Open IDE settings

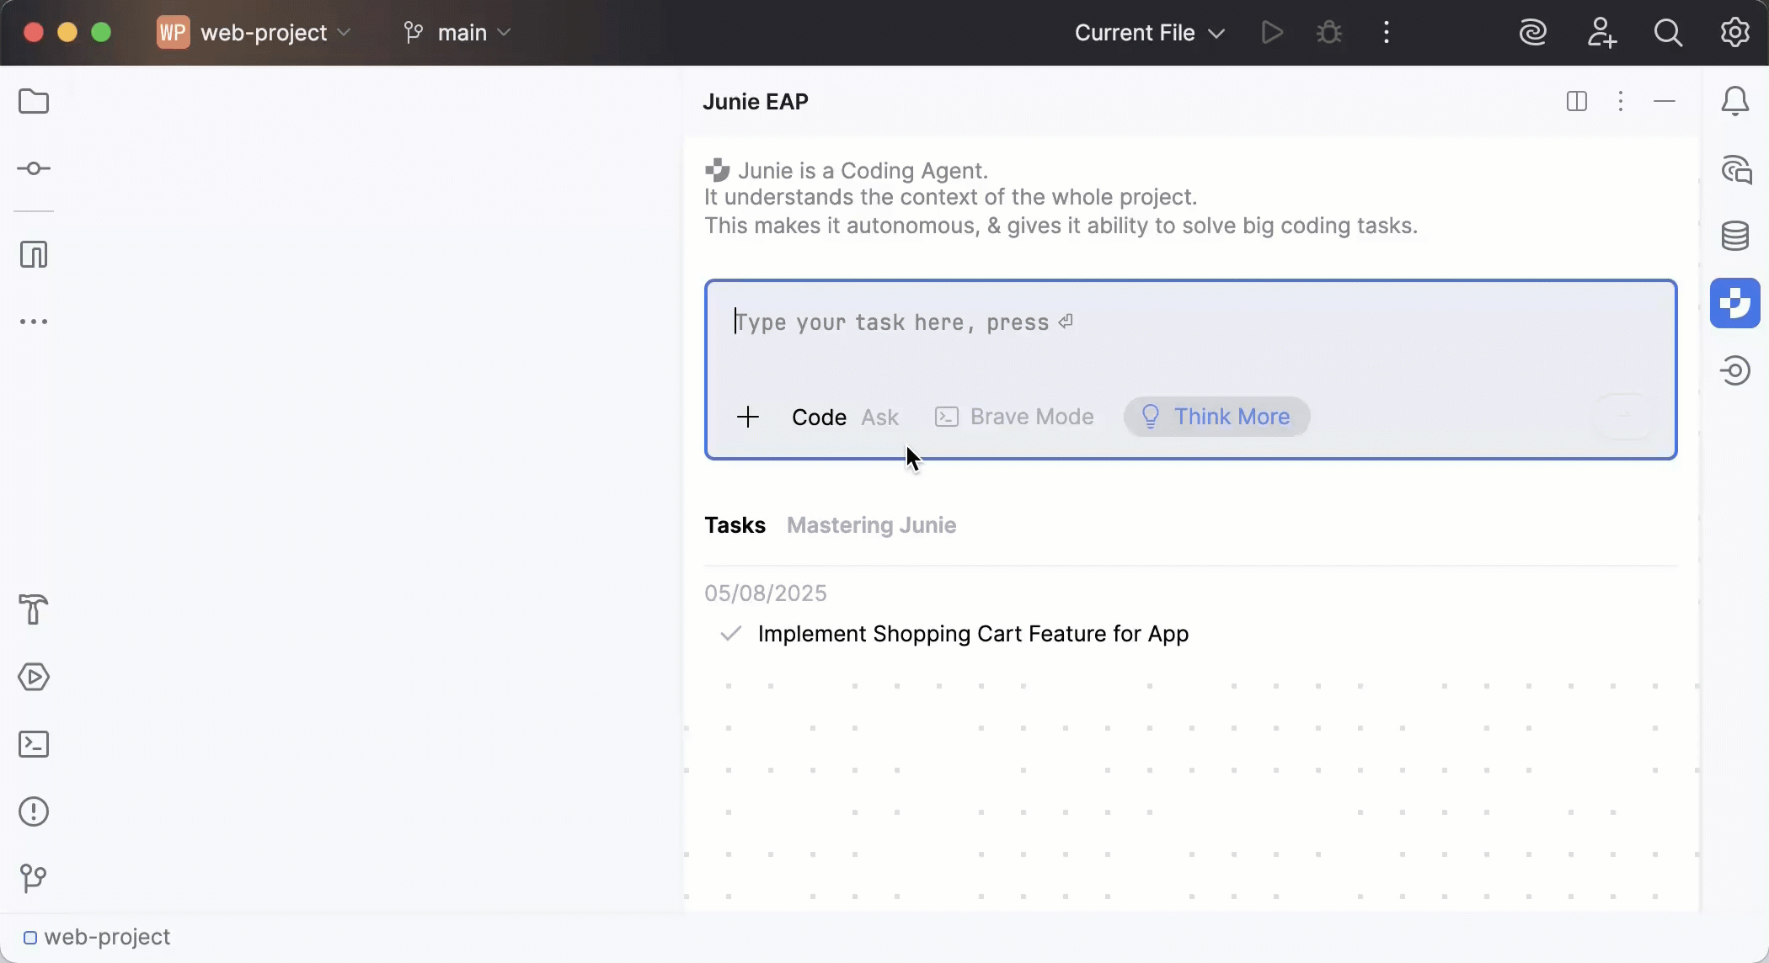1734,32
